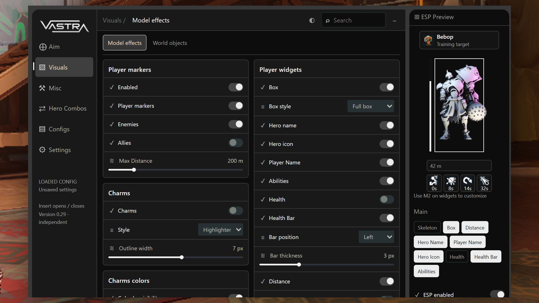Viewport: 539px width, 303px height.
Task: Click the Hero Name widget chip
Action: 430,242
